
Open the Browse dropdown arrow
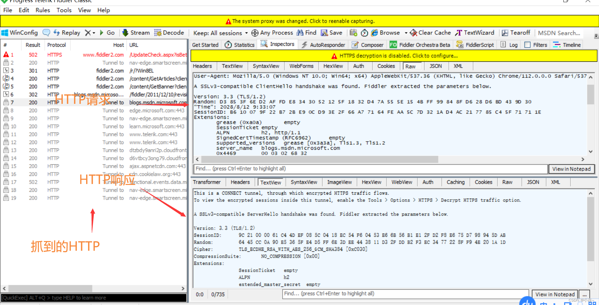pos(406,33)
